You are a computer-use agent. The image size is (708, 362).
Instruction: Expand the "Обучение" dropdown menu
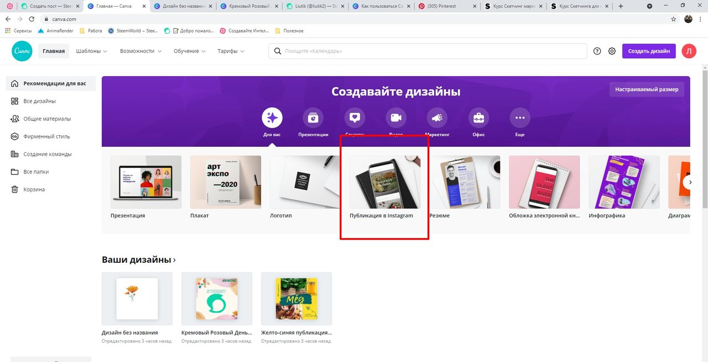(x=190, y=51)
